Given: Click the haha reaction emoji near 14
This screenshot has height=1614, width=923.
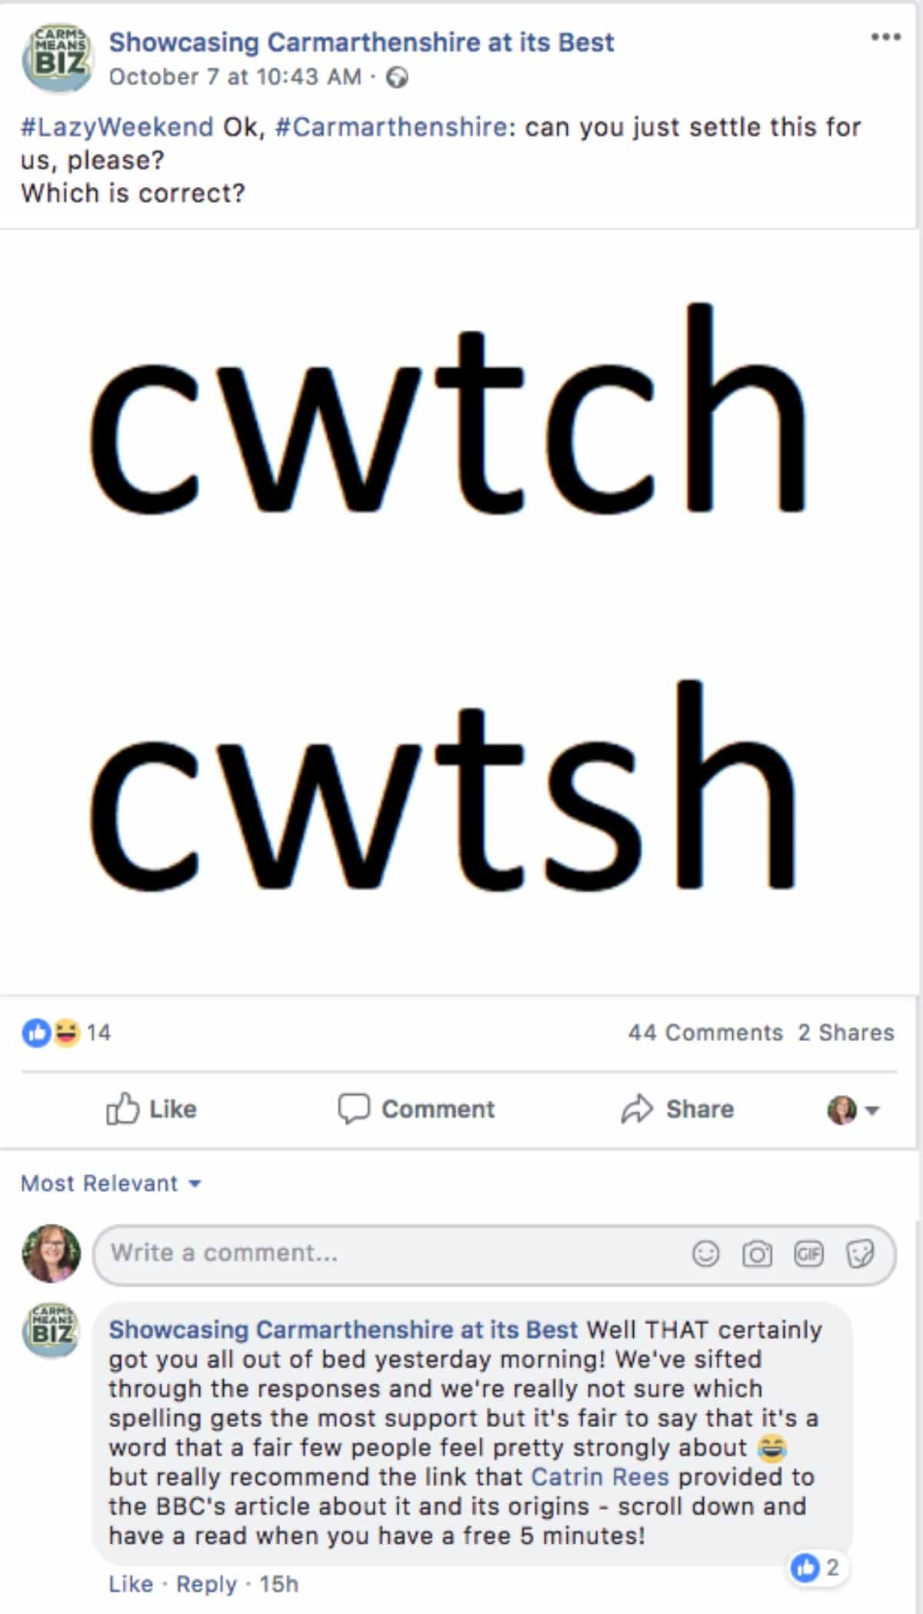Looking at the screenshot, I should tap(67, 1032).
